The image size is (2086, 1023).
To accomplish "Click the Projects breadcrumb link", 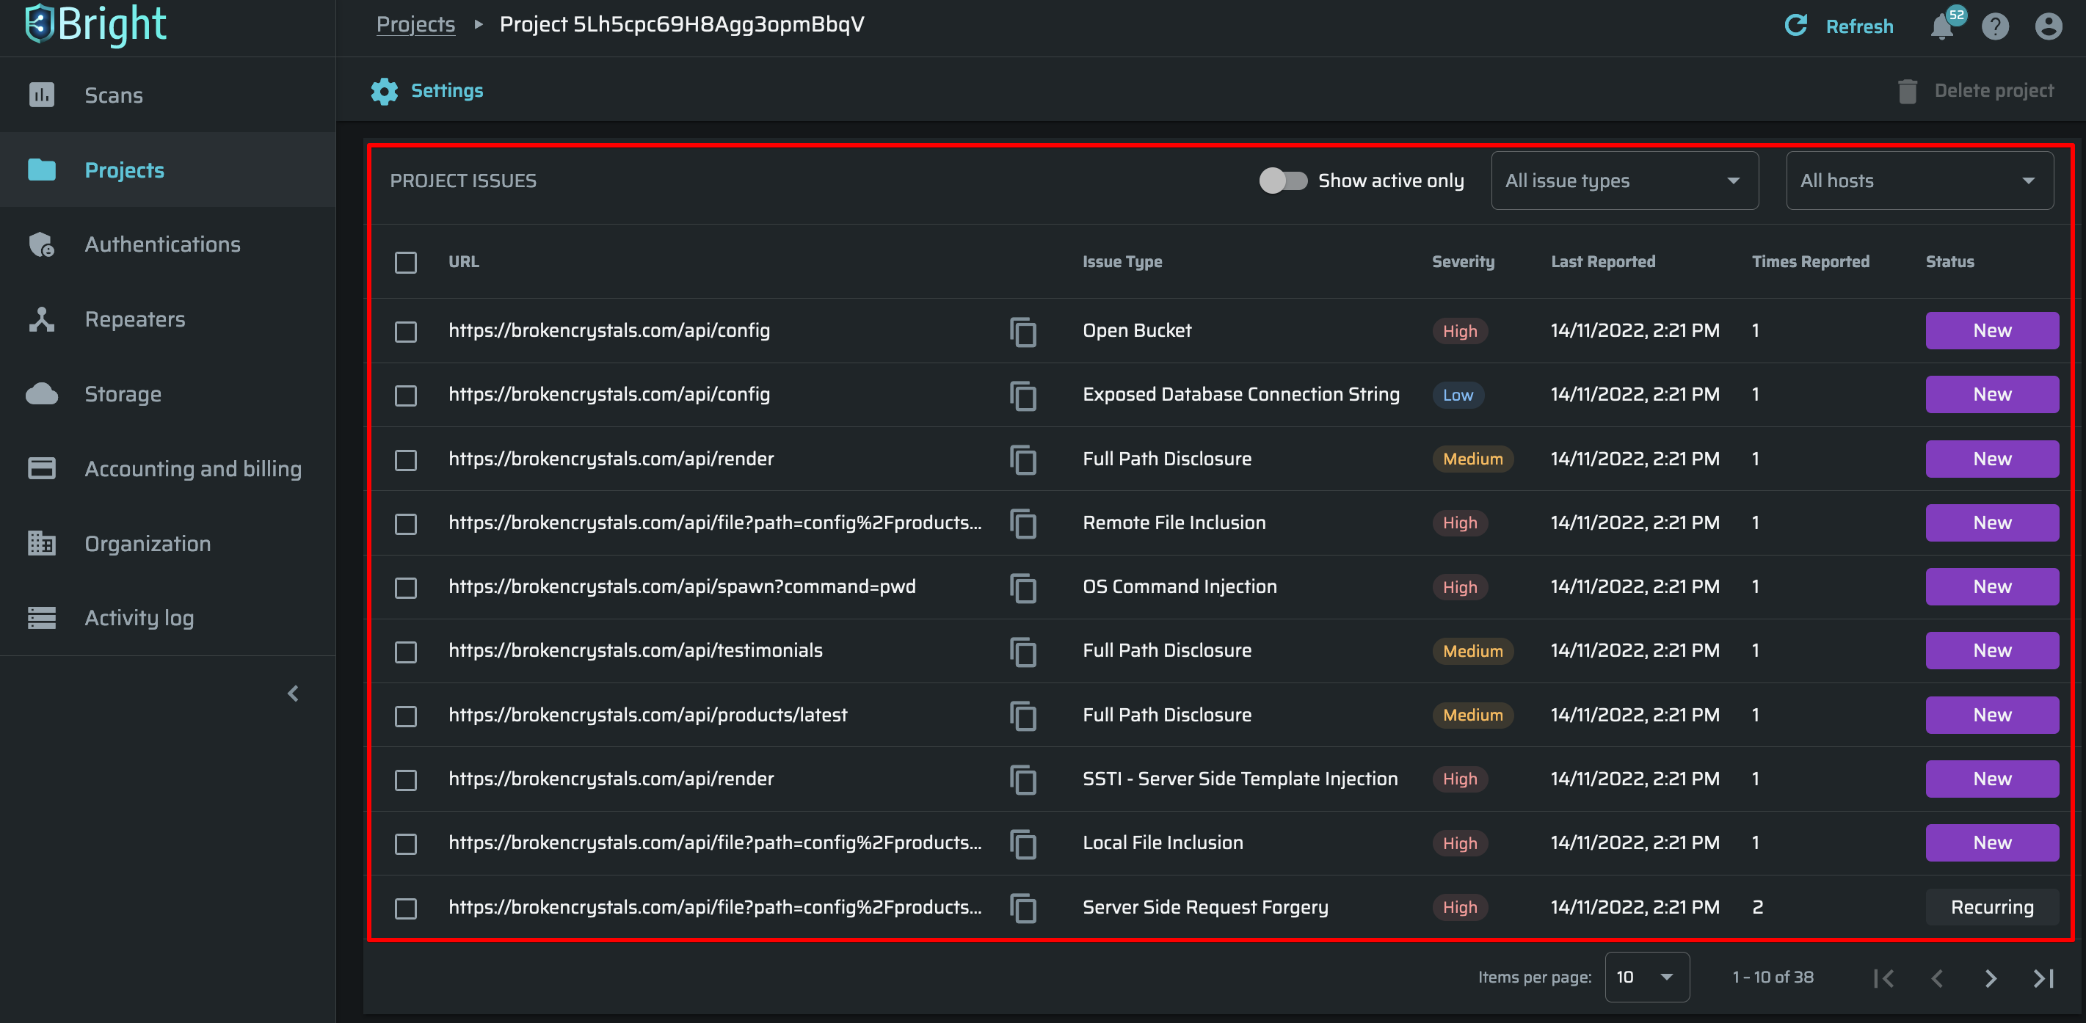I will tap(415, 24).
